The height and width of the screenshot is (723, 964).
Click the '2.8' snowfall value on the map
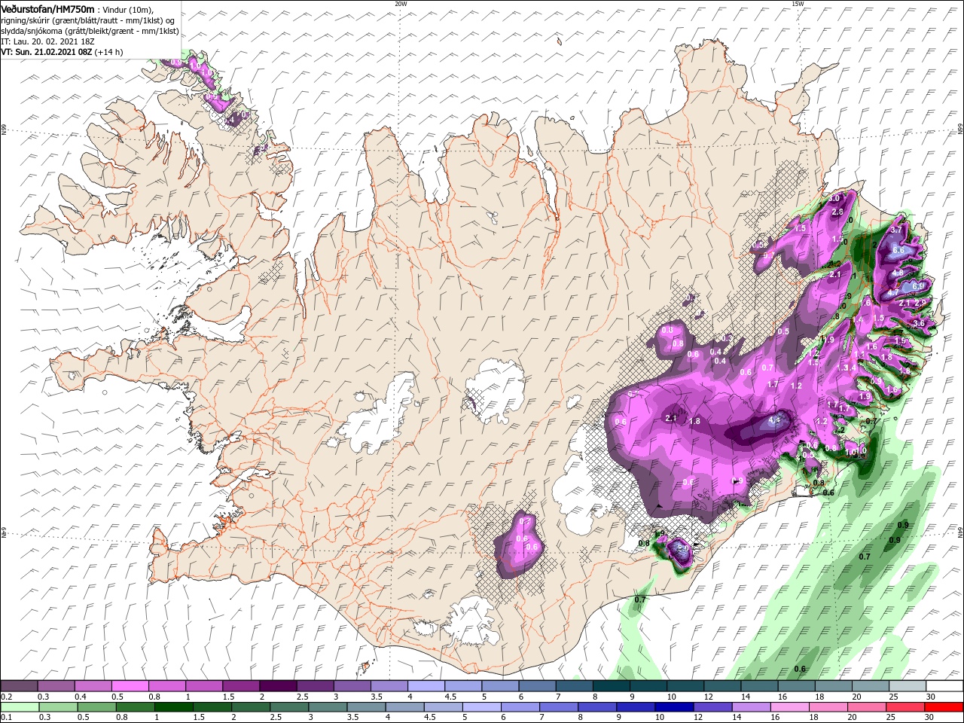click(x=837, y=212)
